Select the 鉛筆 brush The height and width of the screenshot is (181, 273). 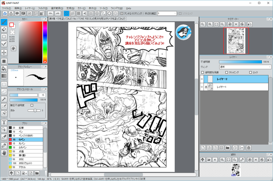26,127
